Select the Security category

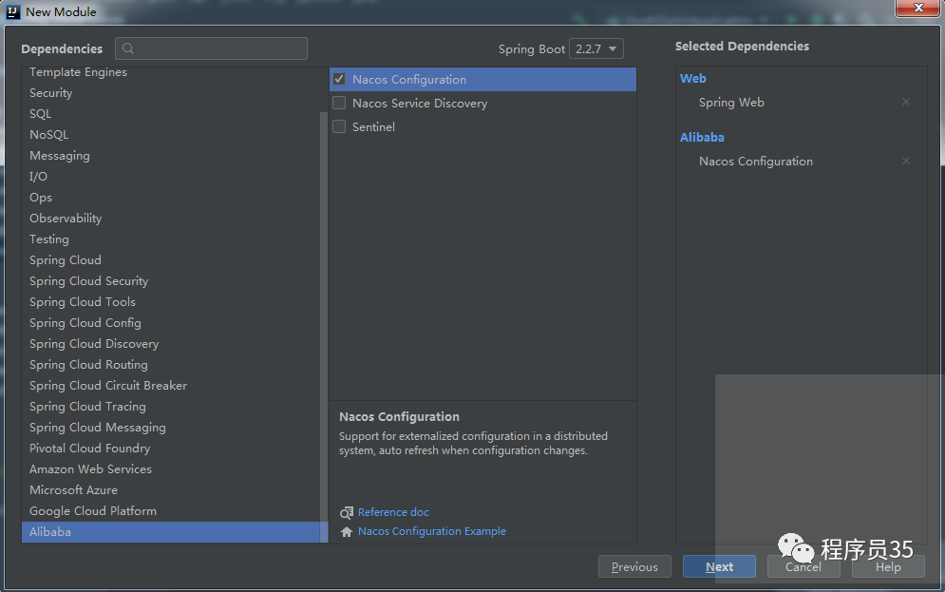171,93
